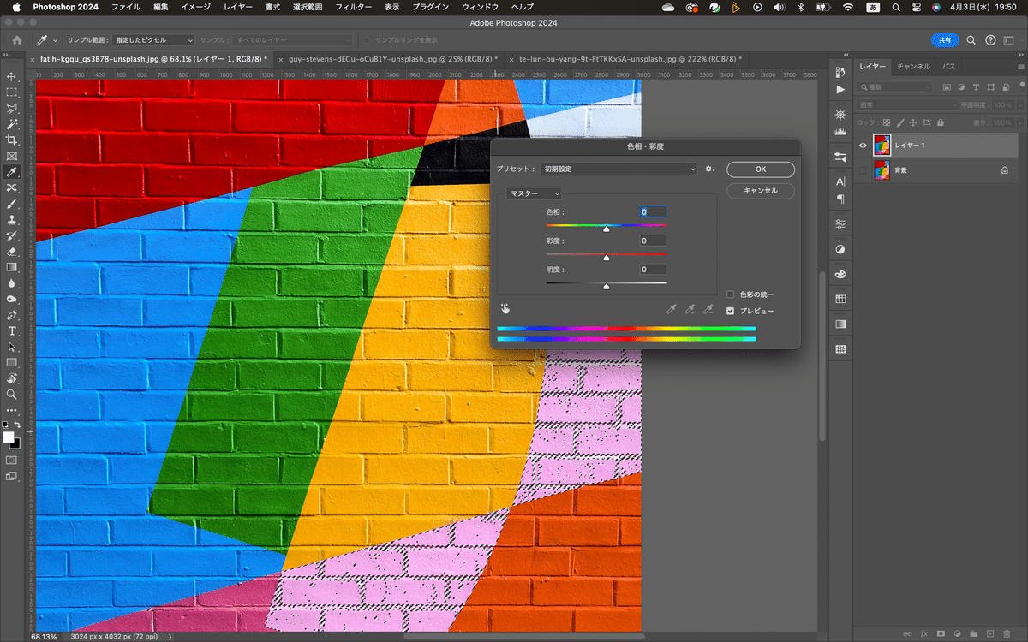Select the Rectangular Marquee tool
Image resolution: width=1028 pixels, height=642 pixels.
pyautogui.click(x=12, y=92)
